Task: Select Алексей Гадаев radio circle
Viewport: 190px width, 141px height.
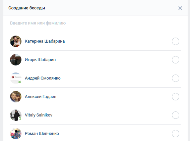Action: click(x=176, y=97)
